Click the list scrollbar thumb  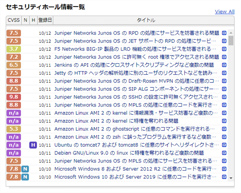231,40
